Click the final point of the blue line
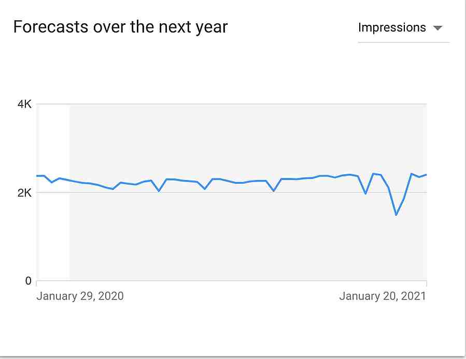 (x=426, y=175)
